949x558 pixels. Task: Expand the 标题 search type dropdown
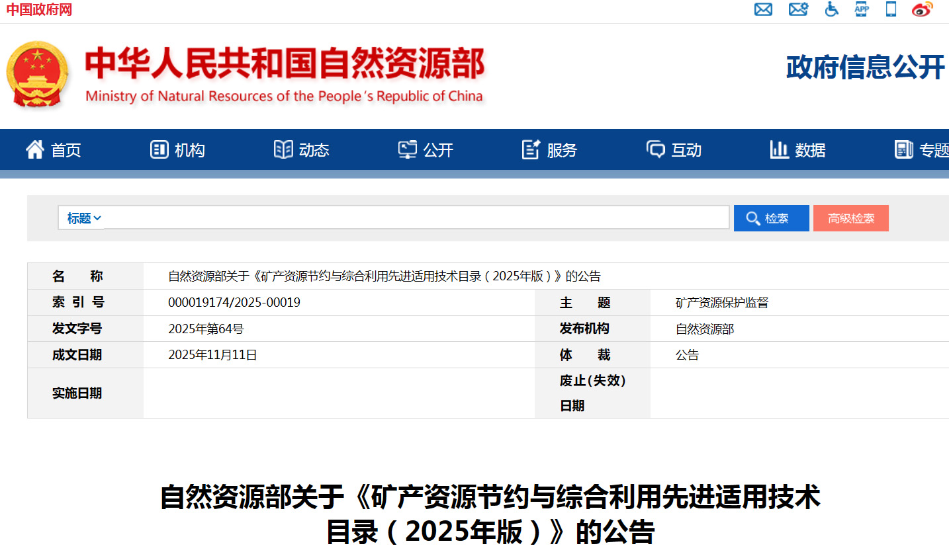point(83,218)
